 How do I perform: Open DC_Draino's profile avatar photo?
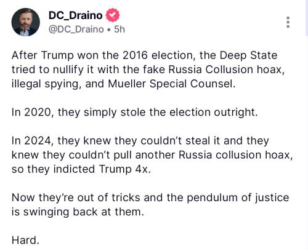[25, 22]
